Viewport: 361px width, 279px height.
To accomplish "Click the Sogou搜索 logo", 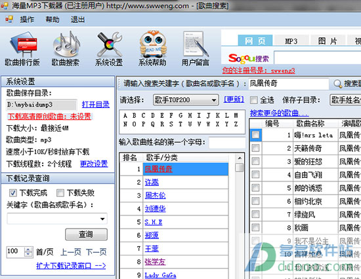I will [248, 58].
